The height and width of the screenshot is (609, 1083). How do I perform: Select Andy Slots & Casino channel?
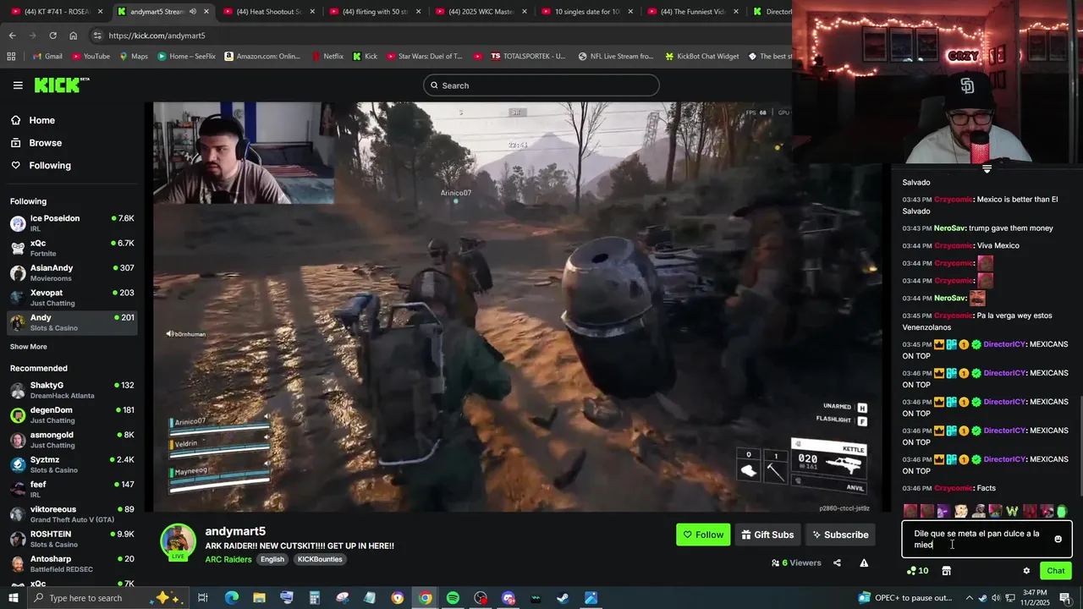pos(72,322)
